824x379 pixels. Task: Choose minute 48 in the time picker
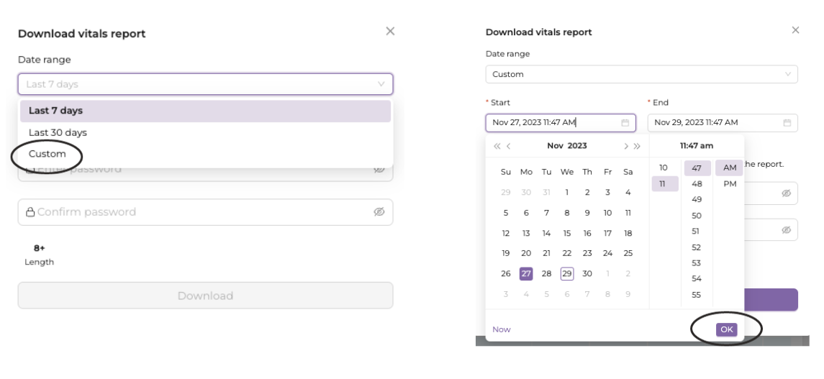697,183
